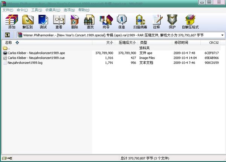Click the archive icon in address bar

pyautogui.click(x=20, y=35)
